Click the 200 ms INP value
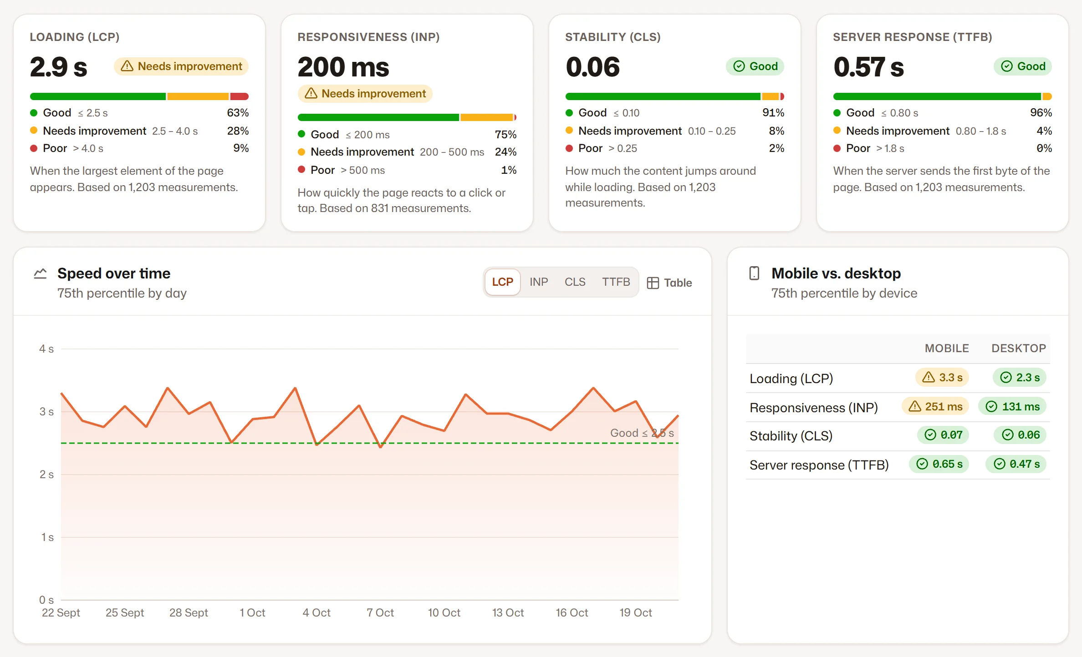 [343, 67]
